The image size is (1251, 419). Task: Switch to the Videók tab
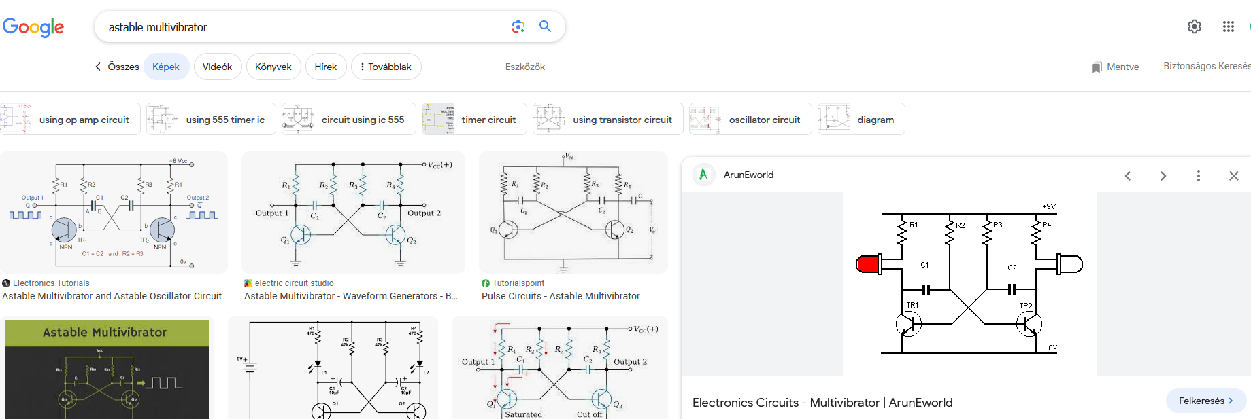217,67
